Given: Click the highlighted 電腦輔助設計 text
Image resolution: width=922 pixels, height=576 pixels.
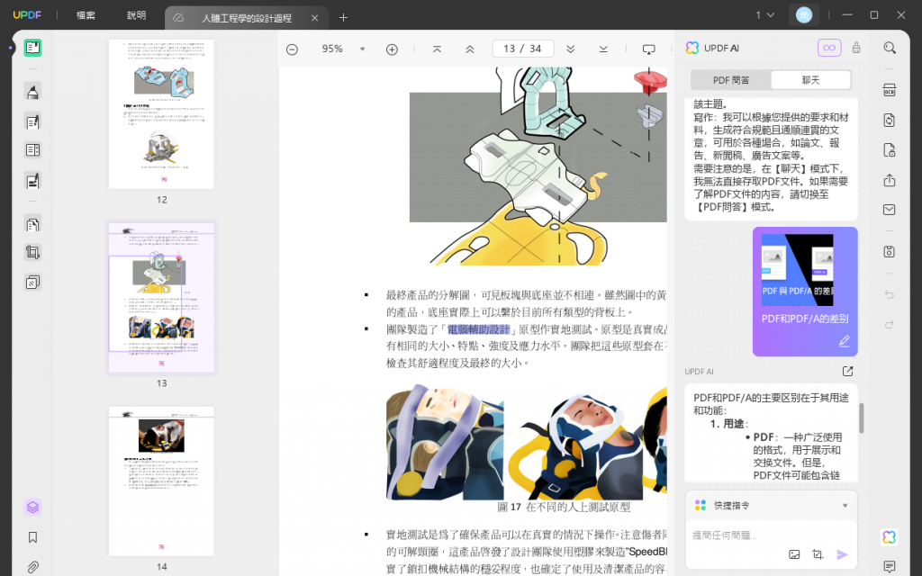Looking at the screenshot, I should point(479,329).
